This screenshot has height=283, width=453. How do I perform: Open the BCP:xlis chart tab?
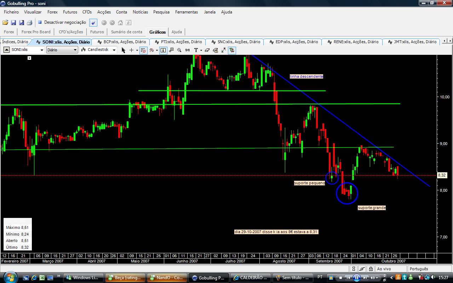(121, 42)
